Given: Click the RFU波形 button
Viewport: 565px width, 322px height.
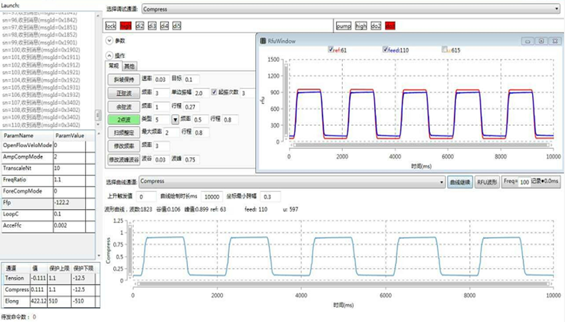Looking at the screenshot, I should click(488, 182).
